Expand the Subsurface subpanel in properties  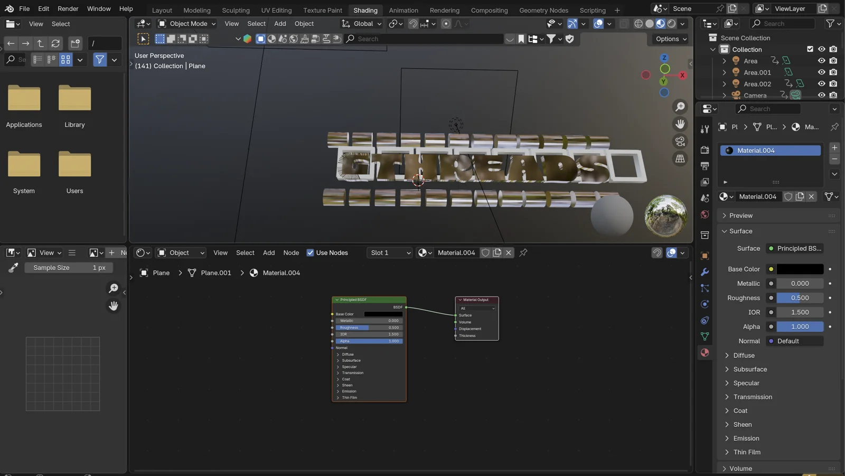(x=727, y=369)
